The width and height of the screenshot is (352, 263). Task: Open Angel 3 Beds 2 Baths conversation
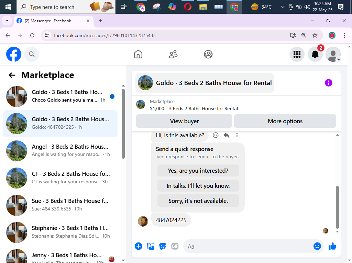(x=60, y=151)
